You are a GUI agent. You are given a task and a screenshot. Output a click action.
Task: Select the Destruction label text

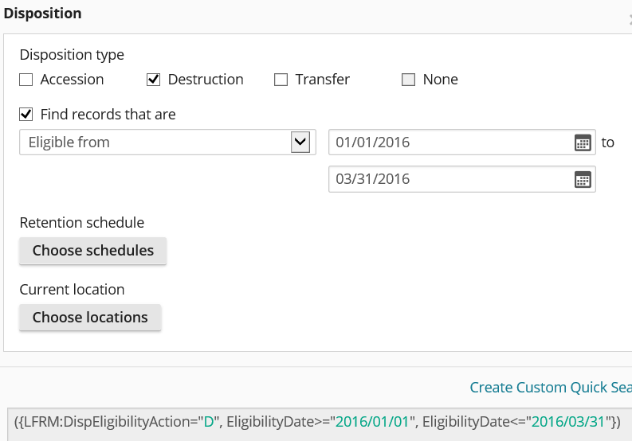click(x=206, y=80)
